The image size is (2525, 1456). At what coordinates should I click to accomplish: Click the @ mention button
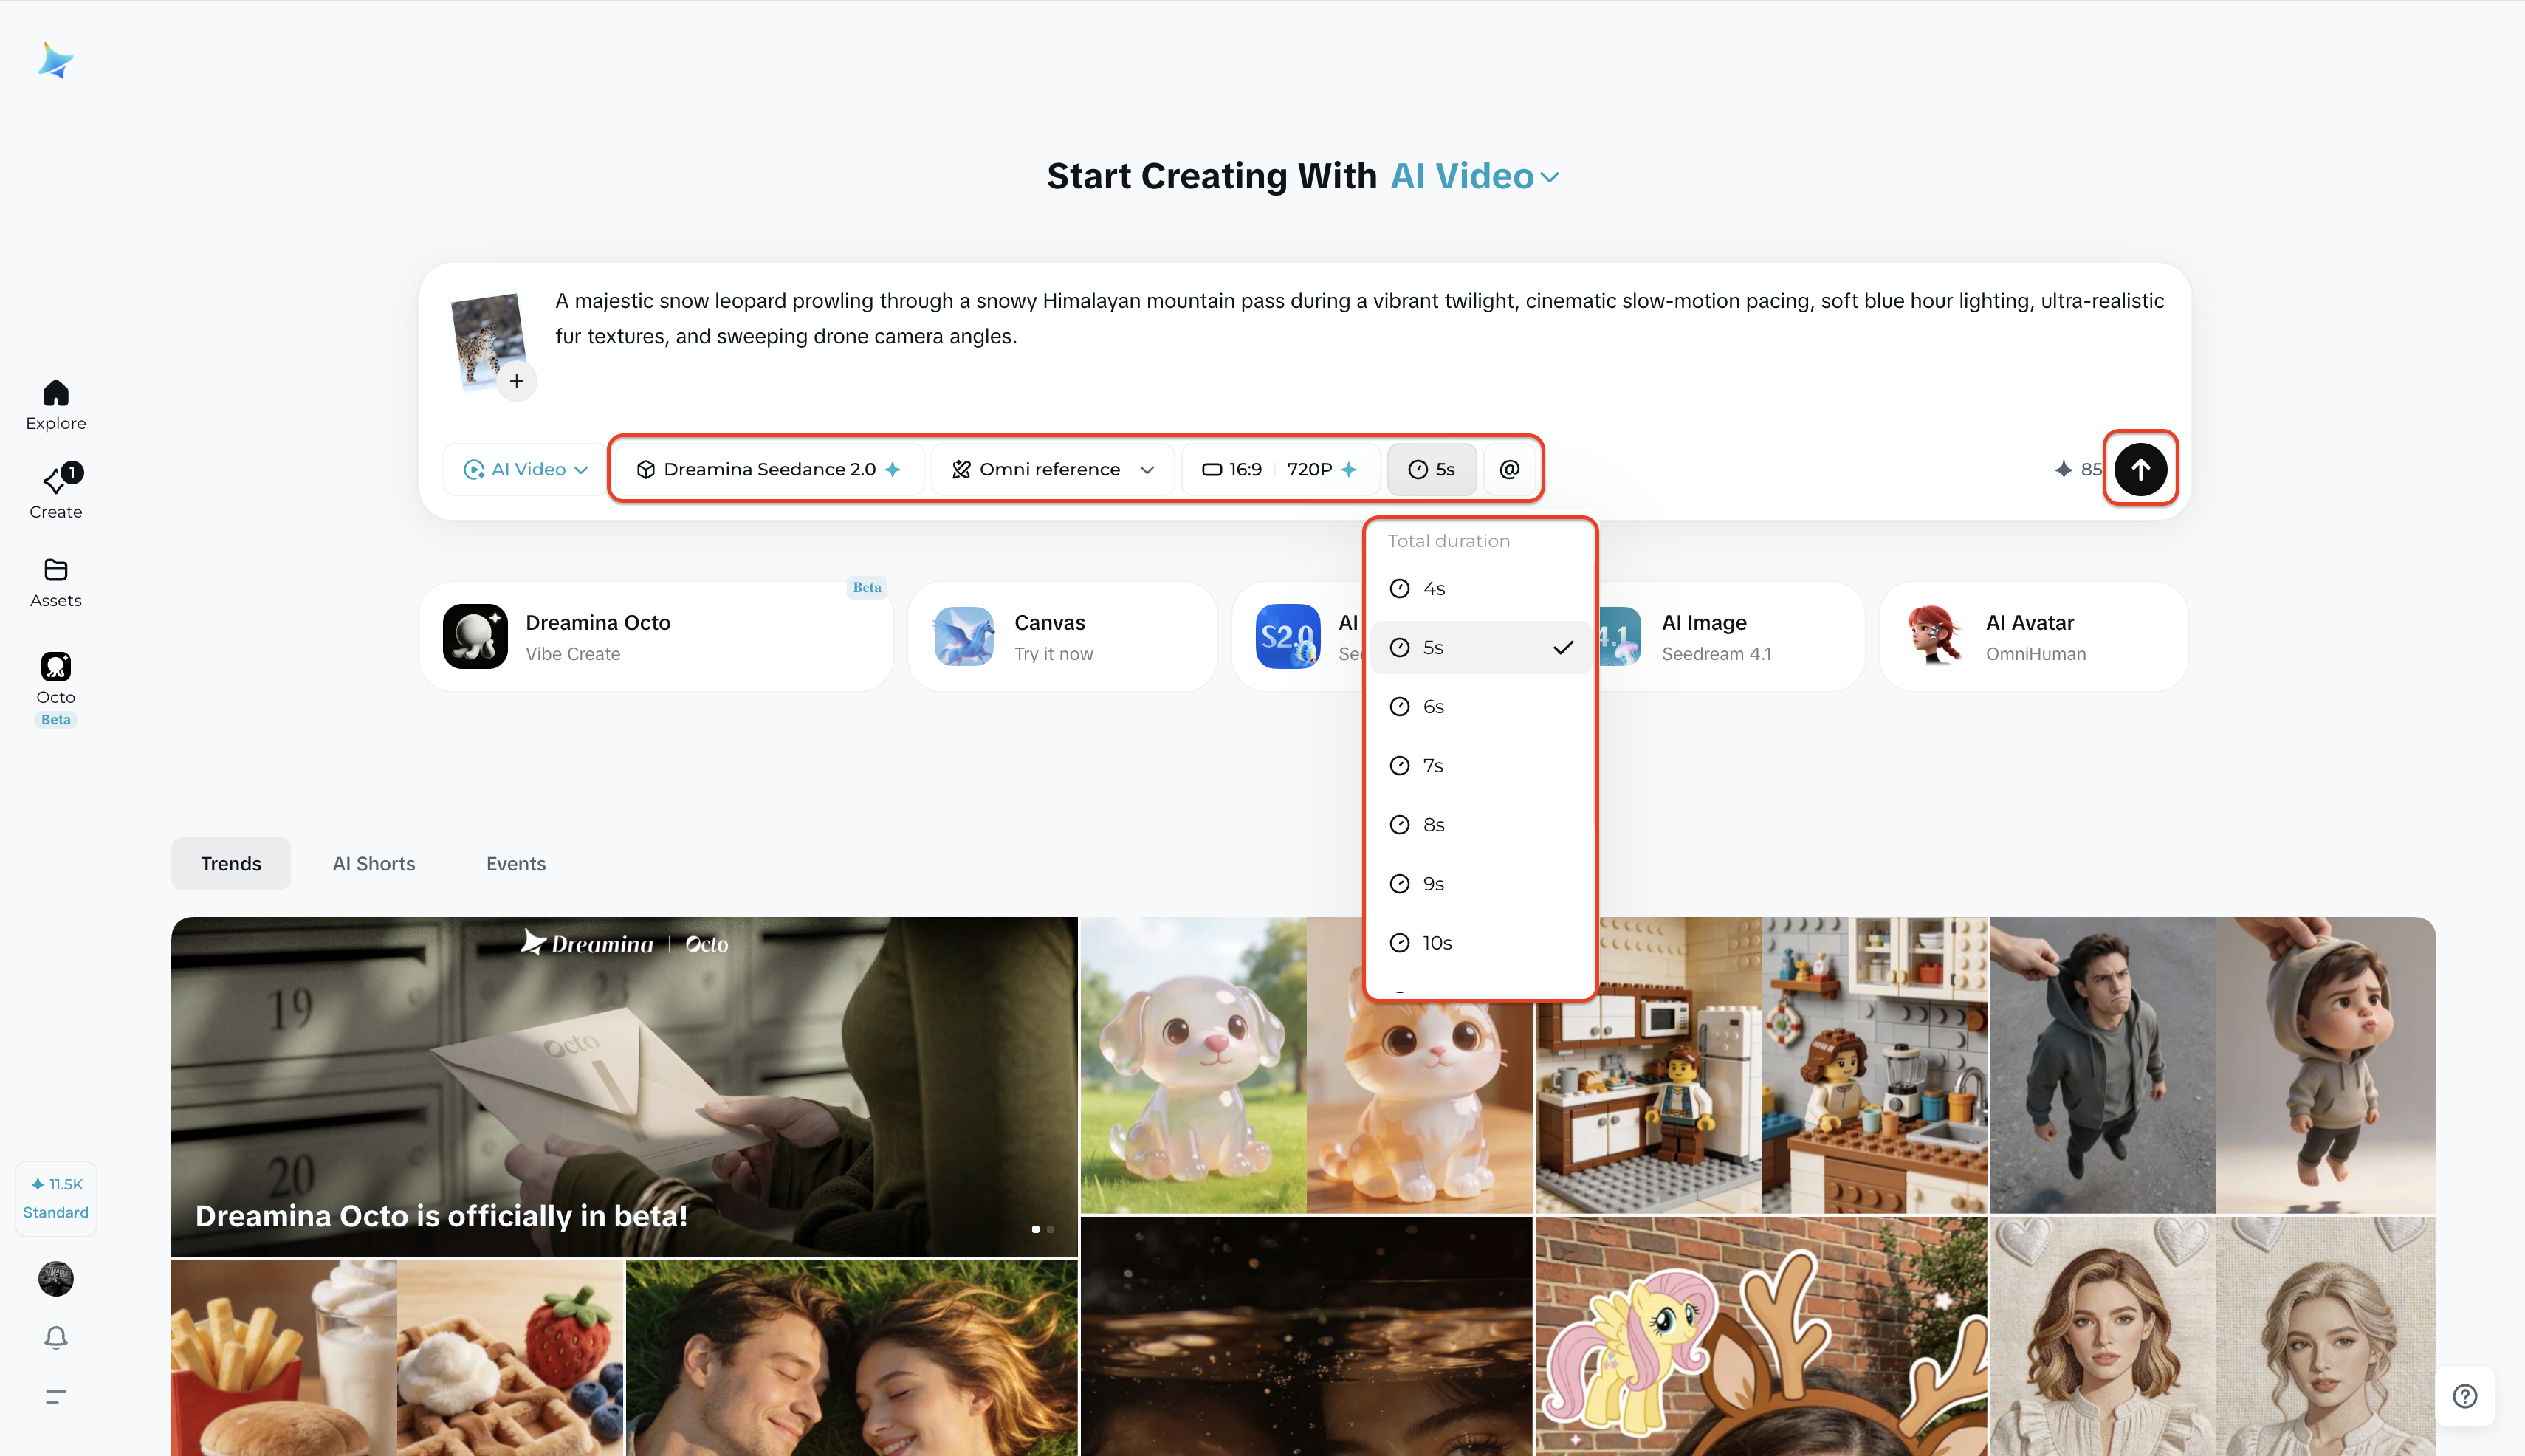(x=1509, y=469)
